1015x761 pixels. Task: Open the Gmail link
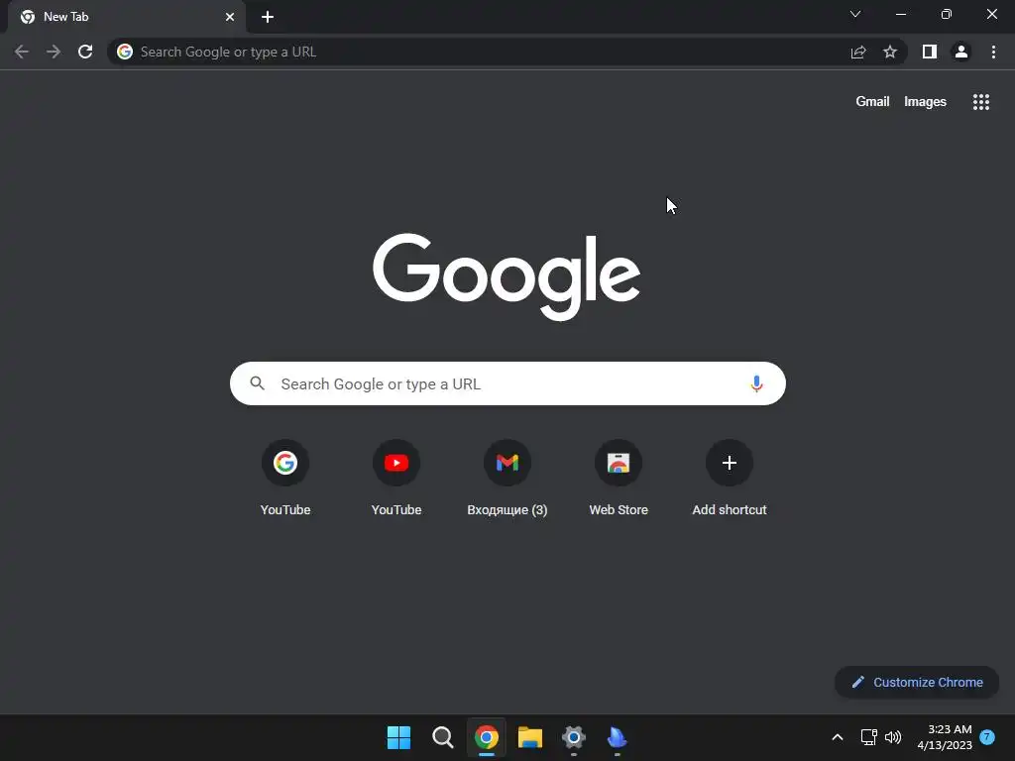click(872, 102)
